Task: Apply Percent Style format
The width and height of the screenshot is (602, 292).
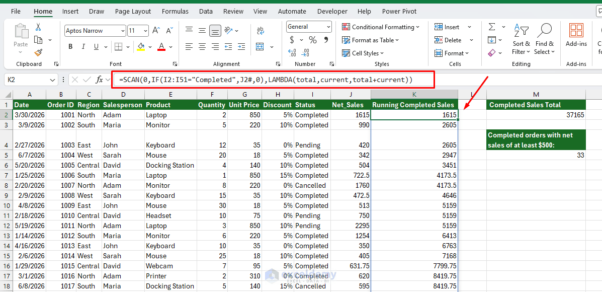Action: pyautogui.click(x=313, y=40)
